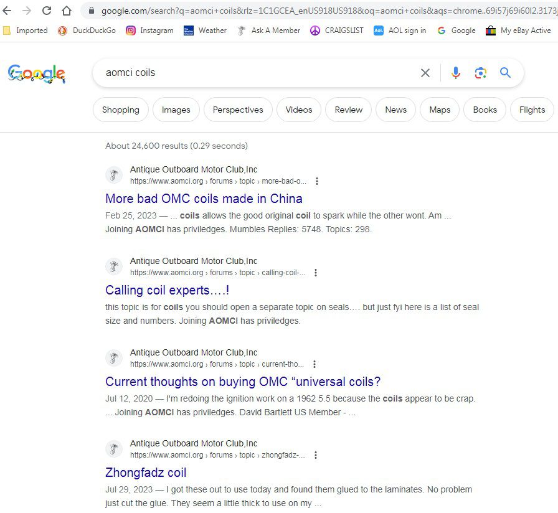This screenshot has width=558, height=513.
Task: Open three-dot menu for Calling coil experts result
Action: click(x=316, y=273)
